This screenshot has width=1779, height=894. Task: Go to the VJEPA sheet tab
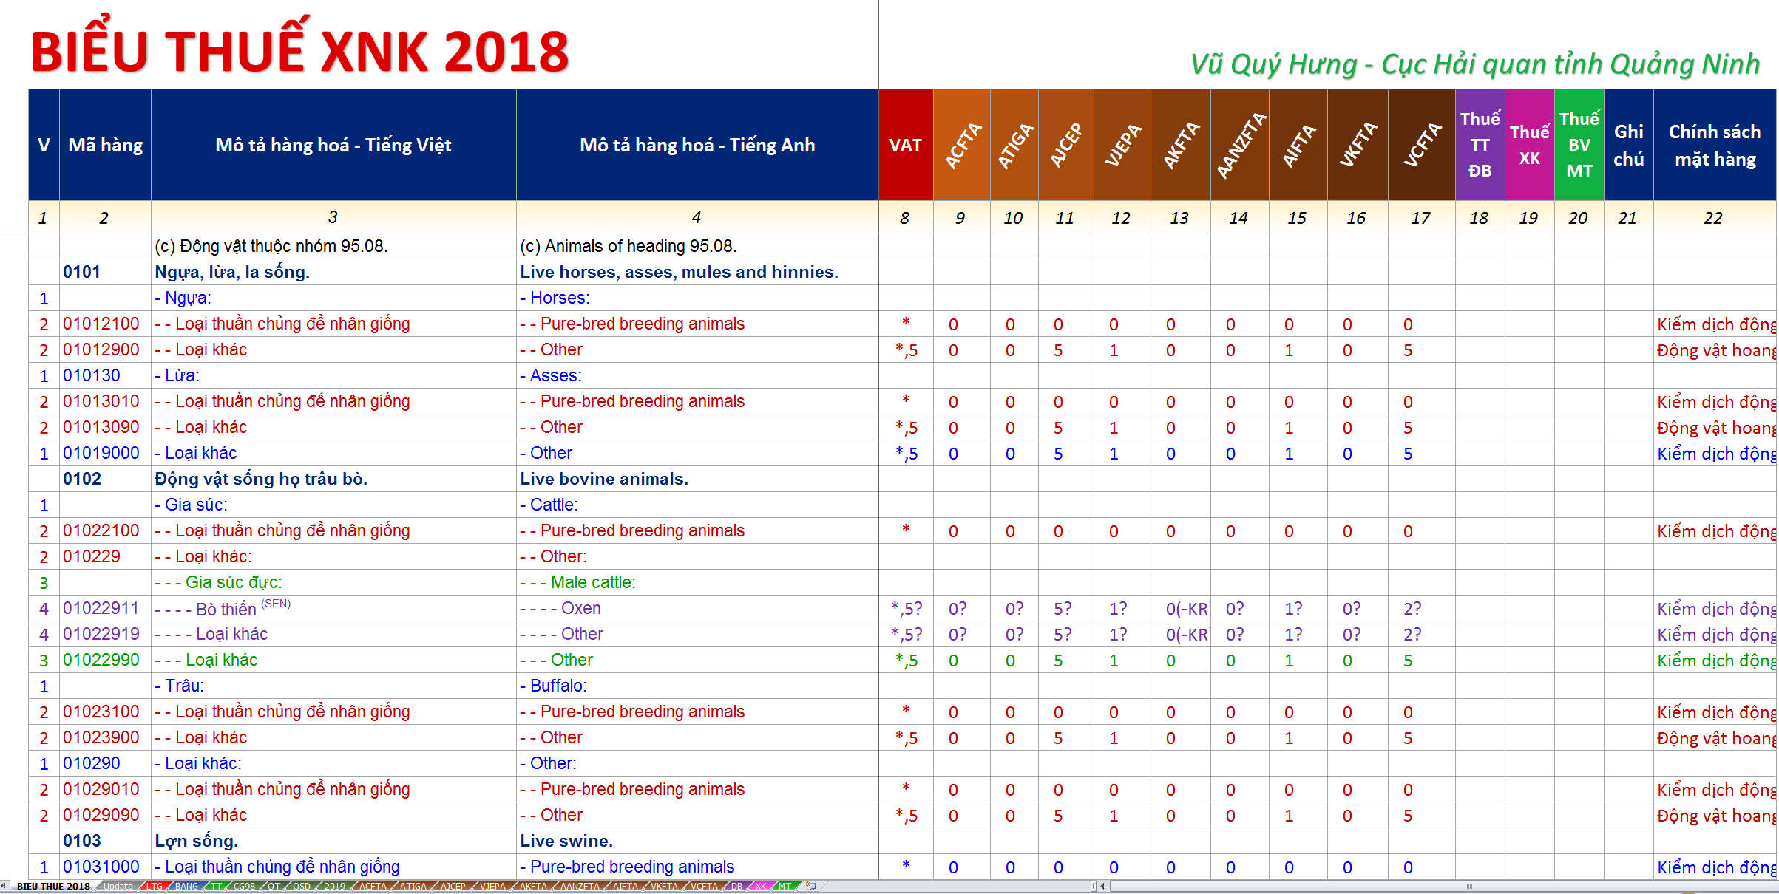click(x=492, y=886)
